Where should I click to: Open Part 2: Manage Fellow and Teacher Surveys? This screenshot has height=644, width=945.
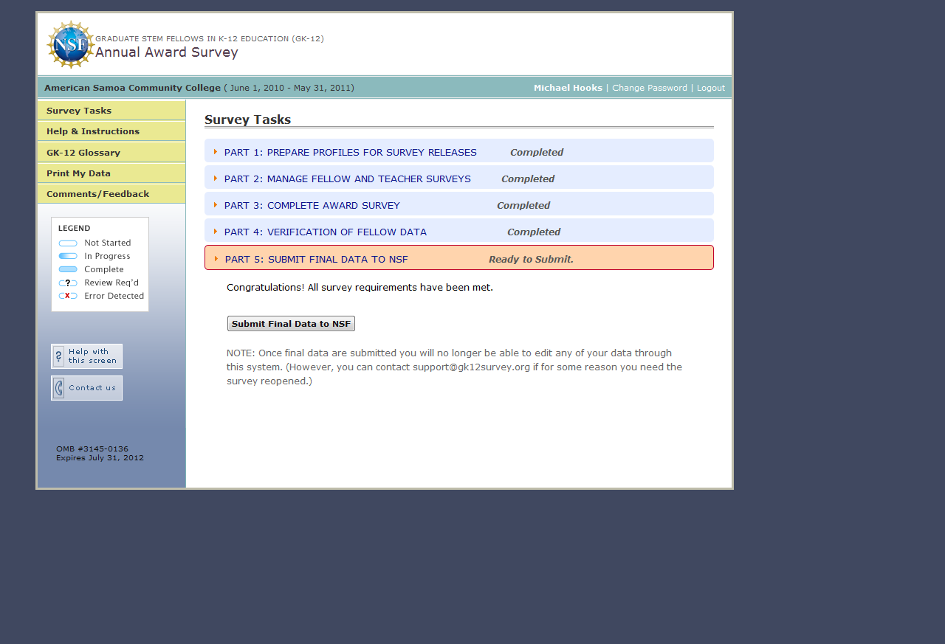pos(348,179)
